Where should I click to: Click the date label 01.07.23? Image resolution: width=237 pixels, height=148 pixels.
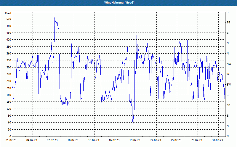(11, 140)
